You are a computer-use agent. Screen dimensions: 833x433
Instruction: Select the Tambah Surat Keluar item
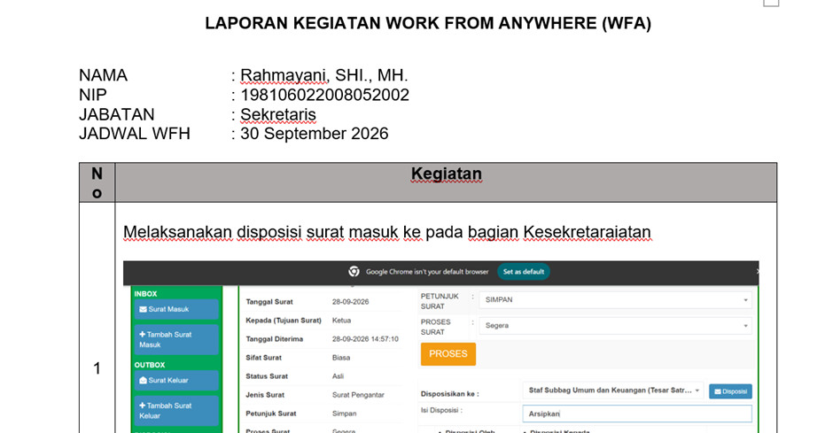coord(175,411)
